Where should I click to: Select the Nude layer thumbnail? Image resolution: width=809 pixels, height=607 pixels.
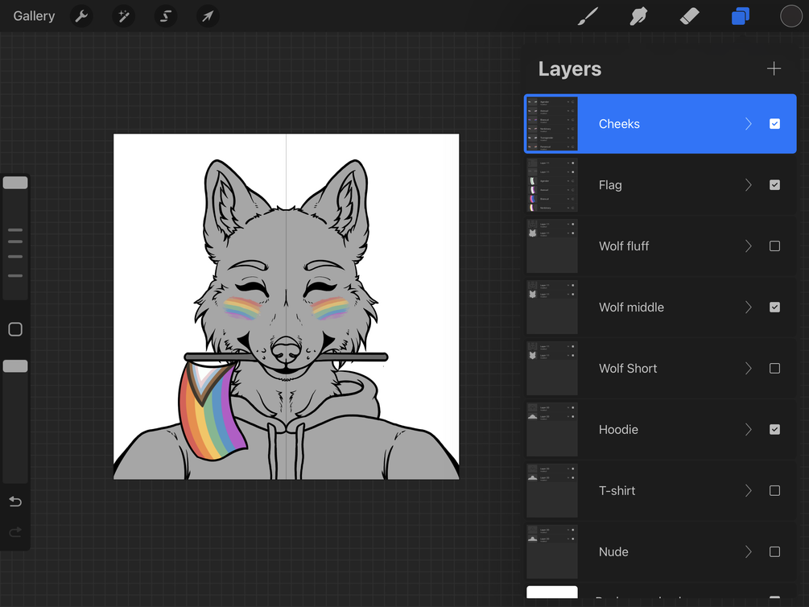coord(551,551)
